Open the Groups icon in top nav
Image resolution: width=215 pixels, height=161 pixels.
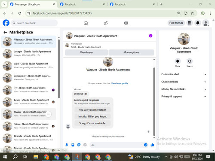[126, 23]
